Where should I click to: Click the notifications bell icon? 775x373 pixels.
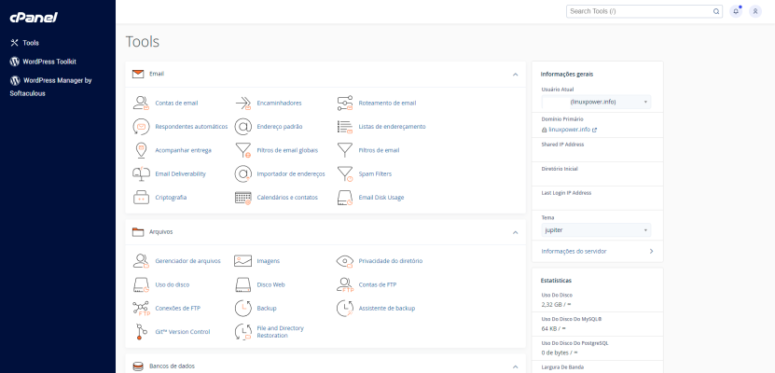(736, 11)
